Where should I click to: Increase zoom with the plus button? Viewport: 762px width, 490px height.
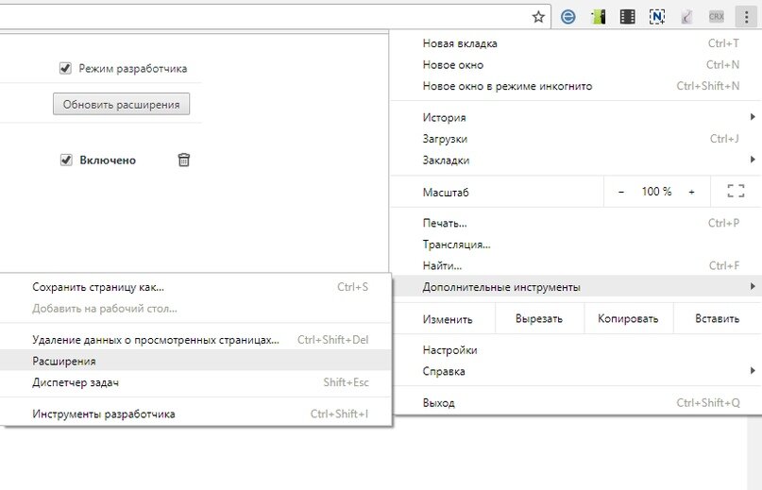point(691,192)
